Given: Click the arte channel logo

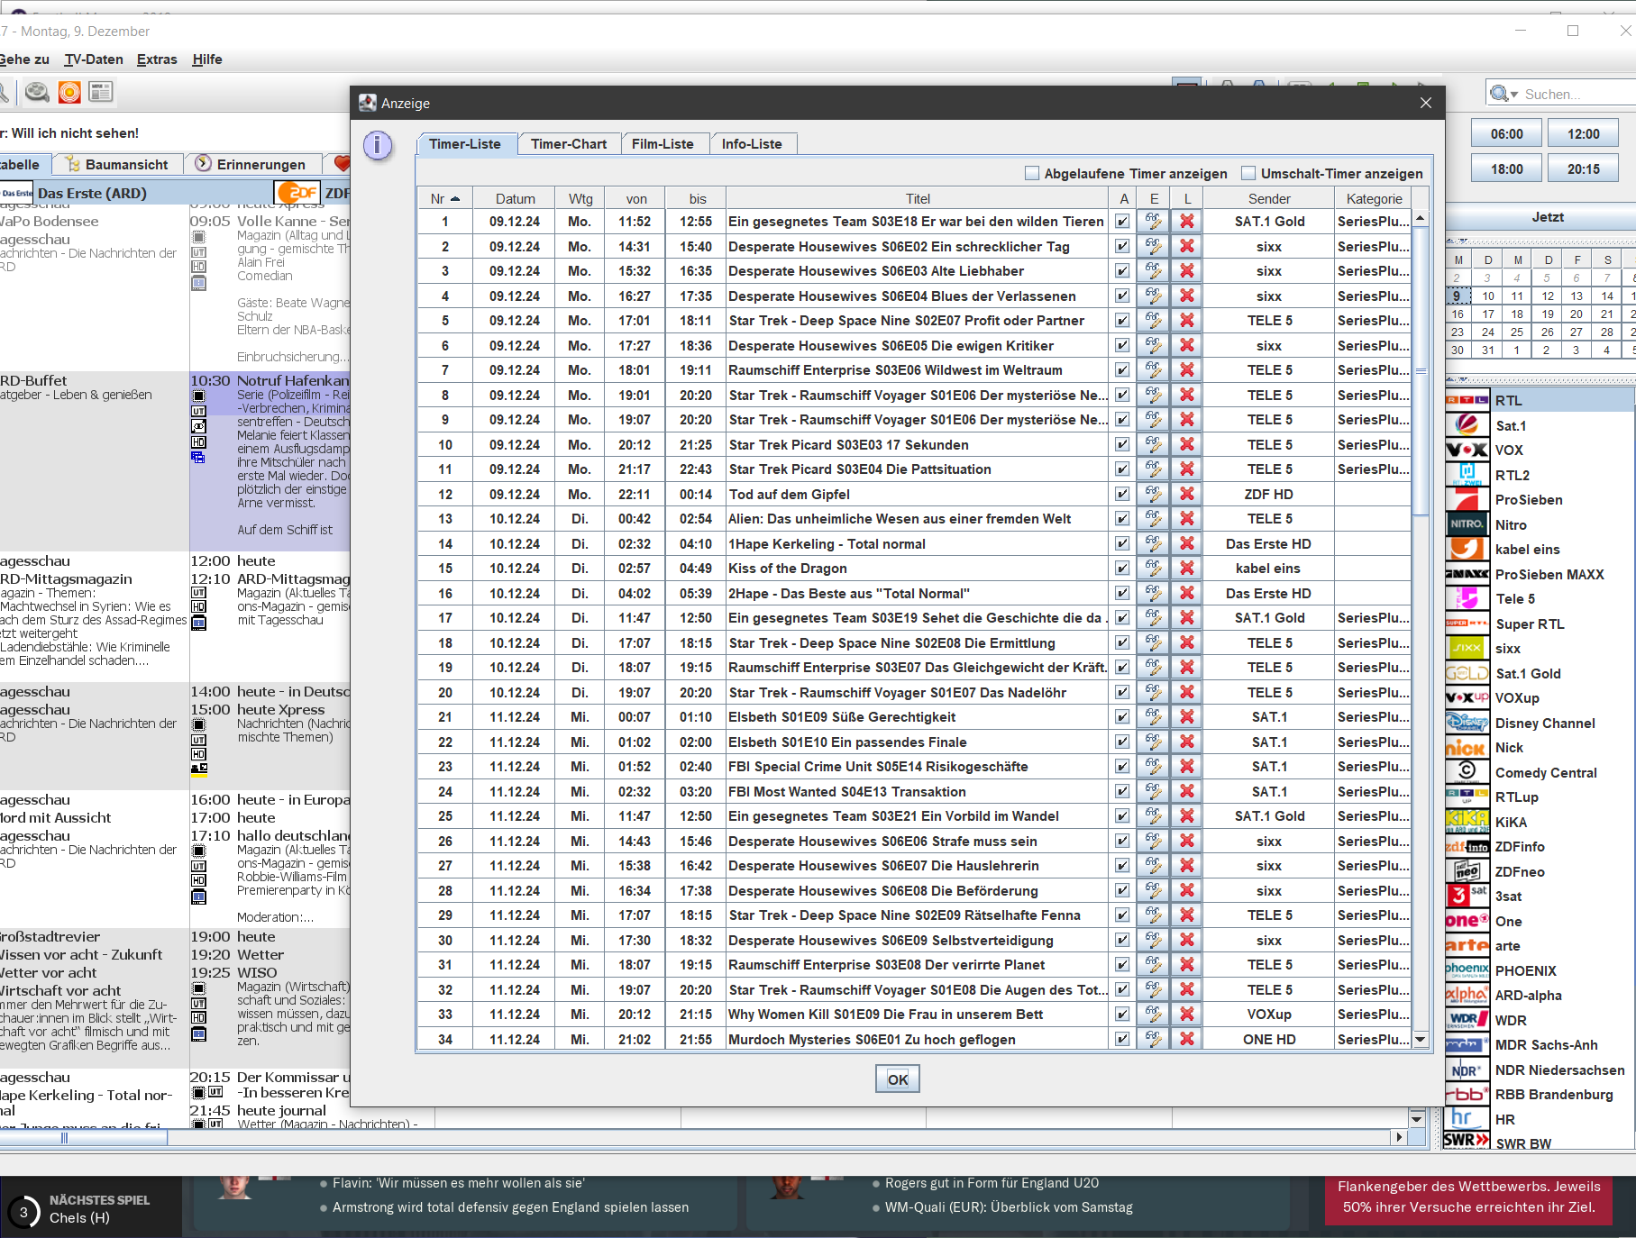Looking at the screenshot, I should pyautogui.click(x=1467, y=946).
